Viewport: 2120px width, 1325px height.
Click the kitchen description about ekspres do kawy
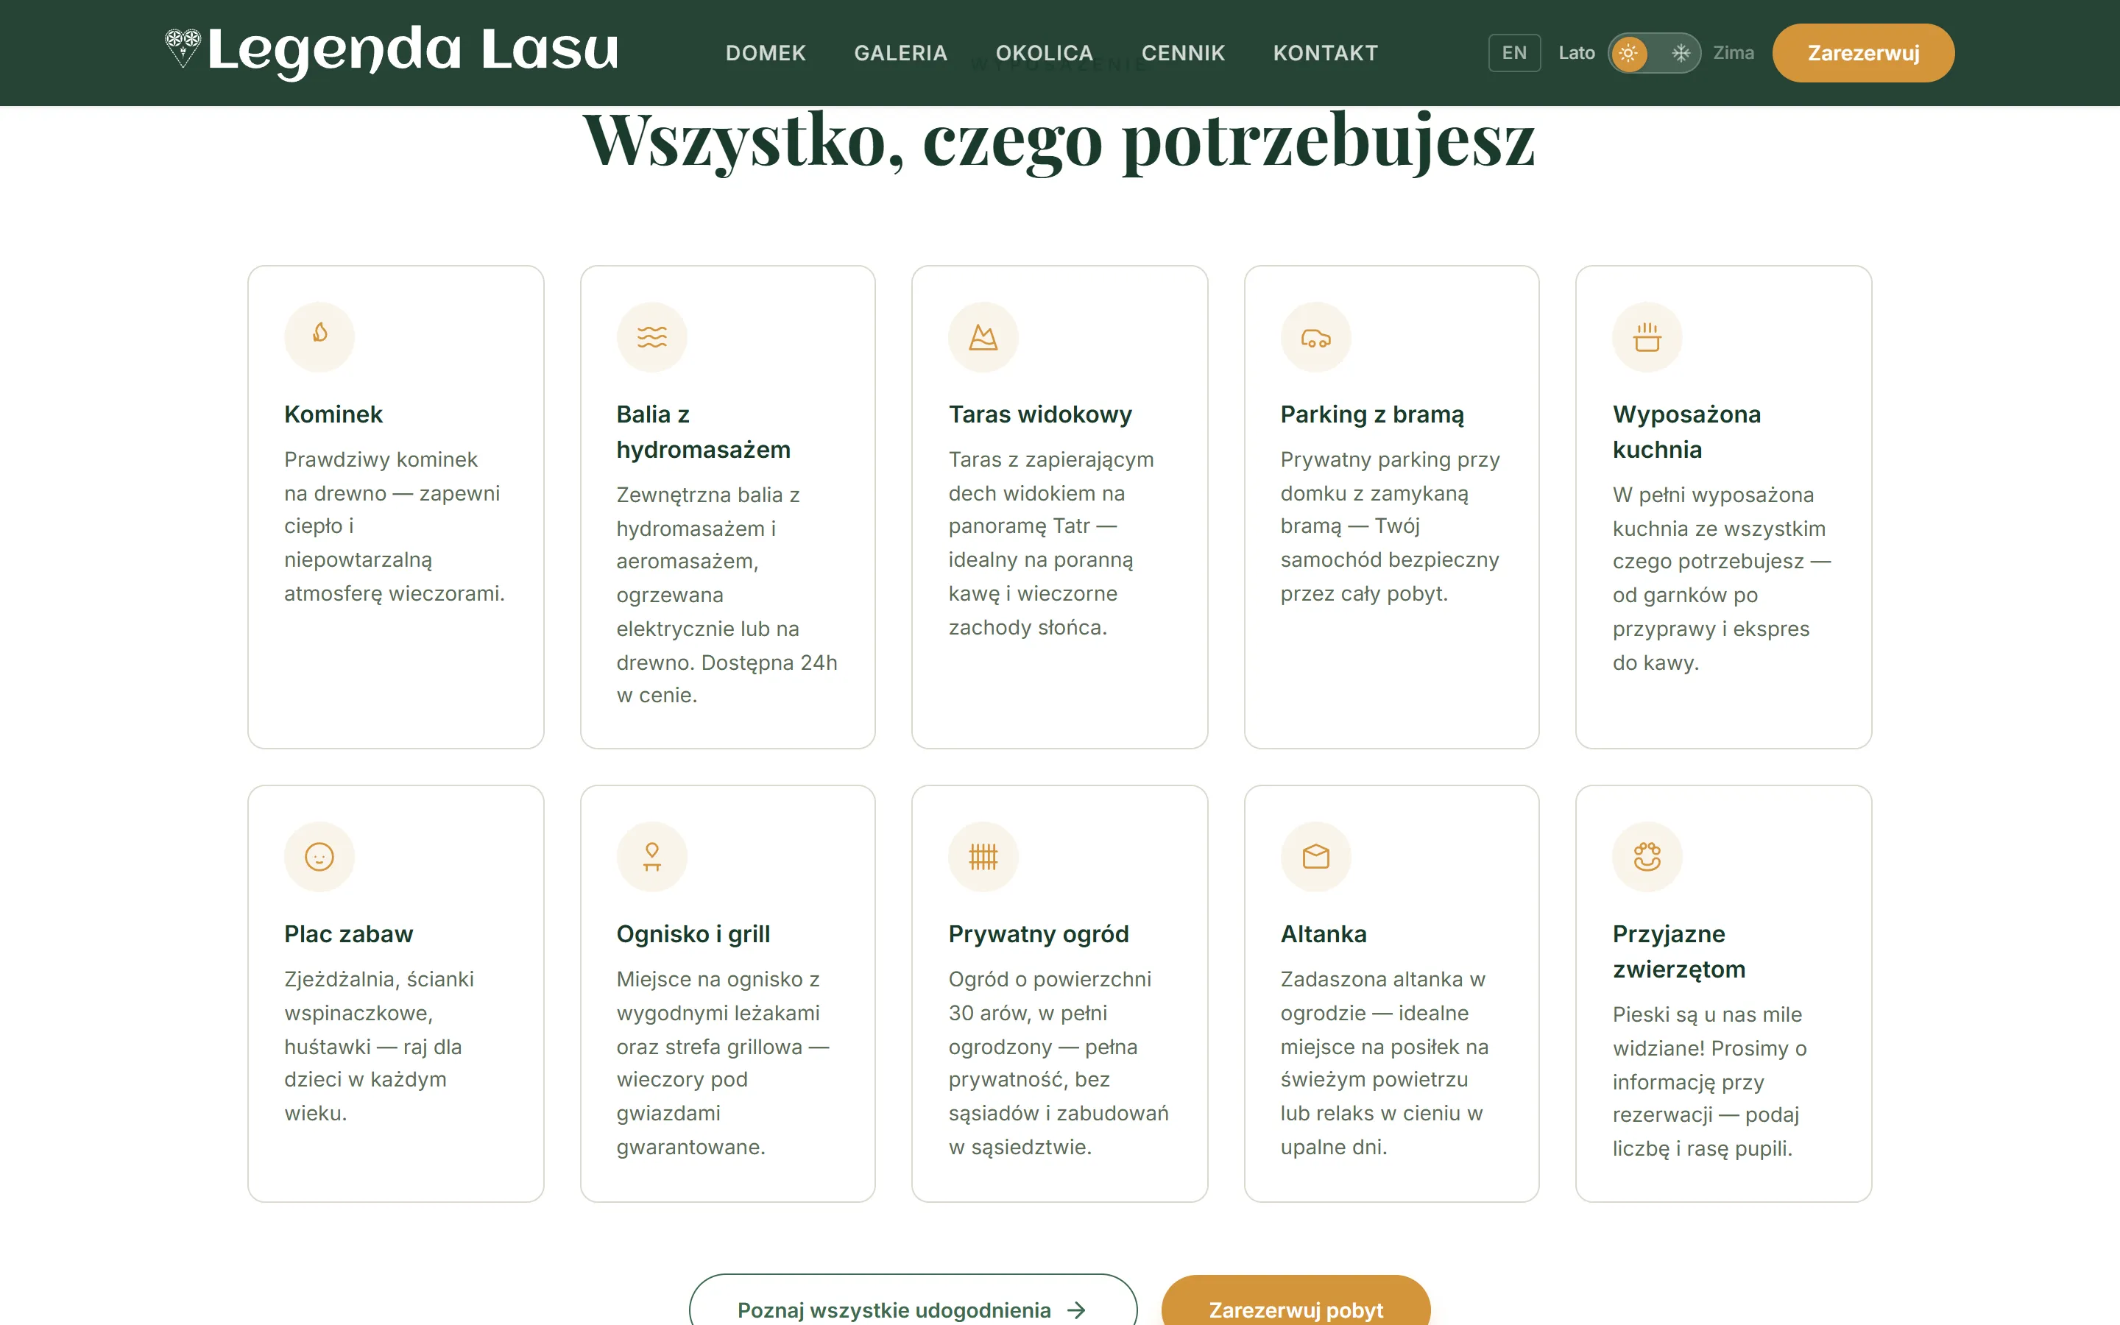pyautogui.click(x=1722, y=579)
